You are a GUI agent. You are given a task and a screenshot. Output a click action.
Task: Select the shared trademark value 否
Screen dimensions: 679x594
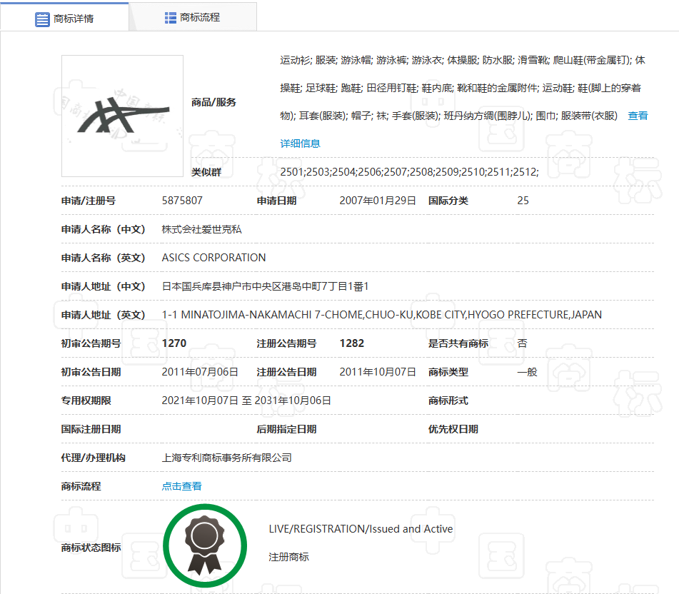[522, 343]
